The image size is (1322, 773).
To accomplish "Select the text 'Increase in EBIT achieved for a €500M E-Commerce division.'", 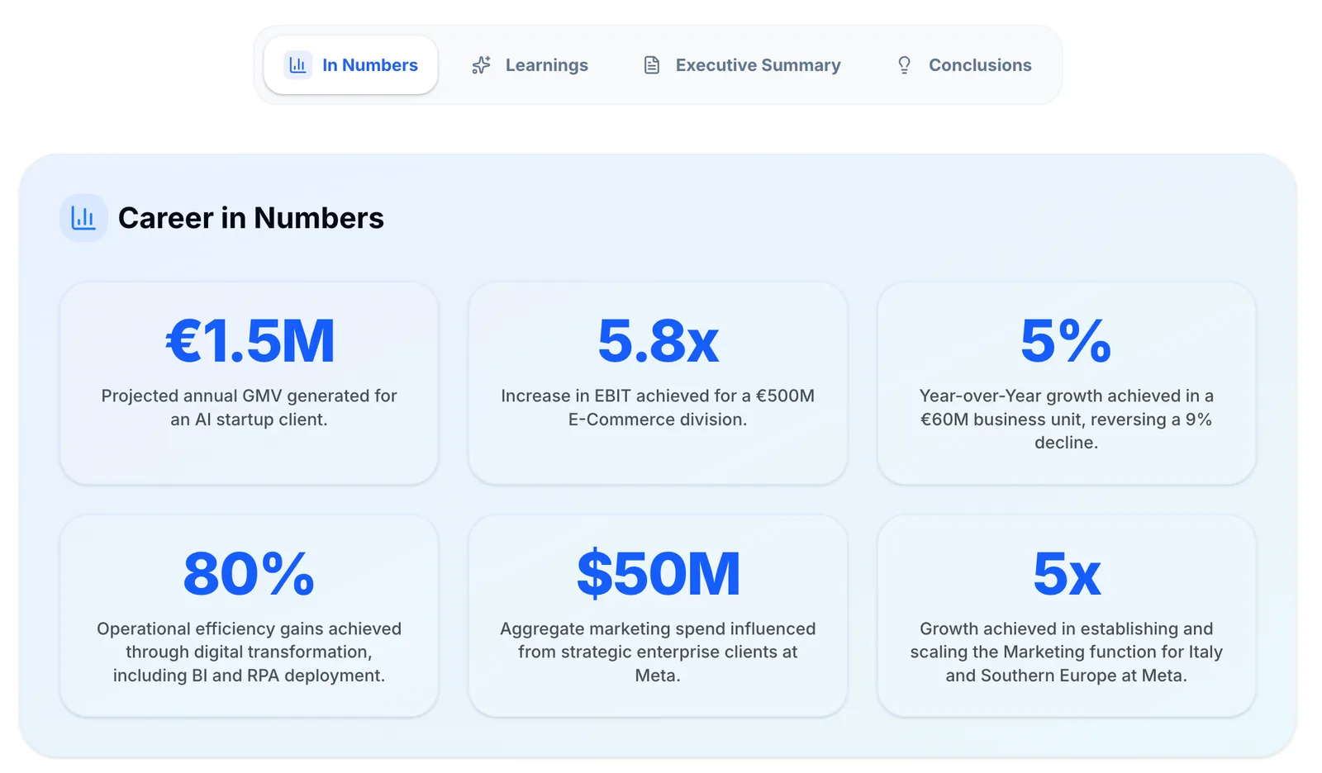I will point(658,408).
